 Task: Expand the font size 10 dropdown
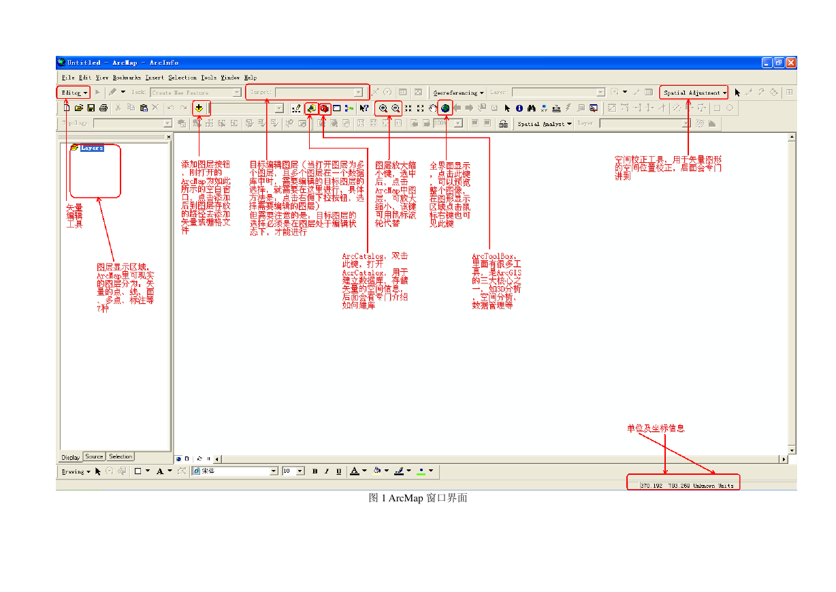coord(300,471)
